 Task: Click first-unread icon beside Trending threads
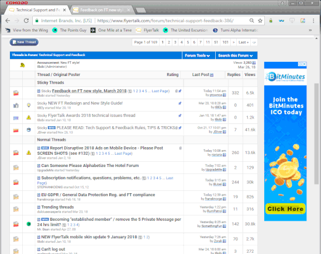pyautogui.click(x=39, y=207)
